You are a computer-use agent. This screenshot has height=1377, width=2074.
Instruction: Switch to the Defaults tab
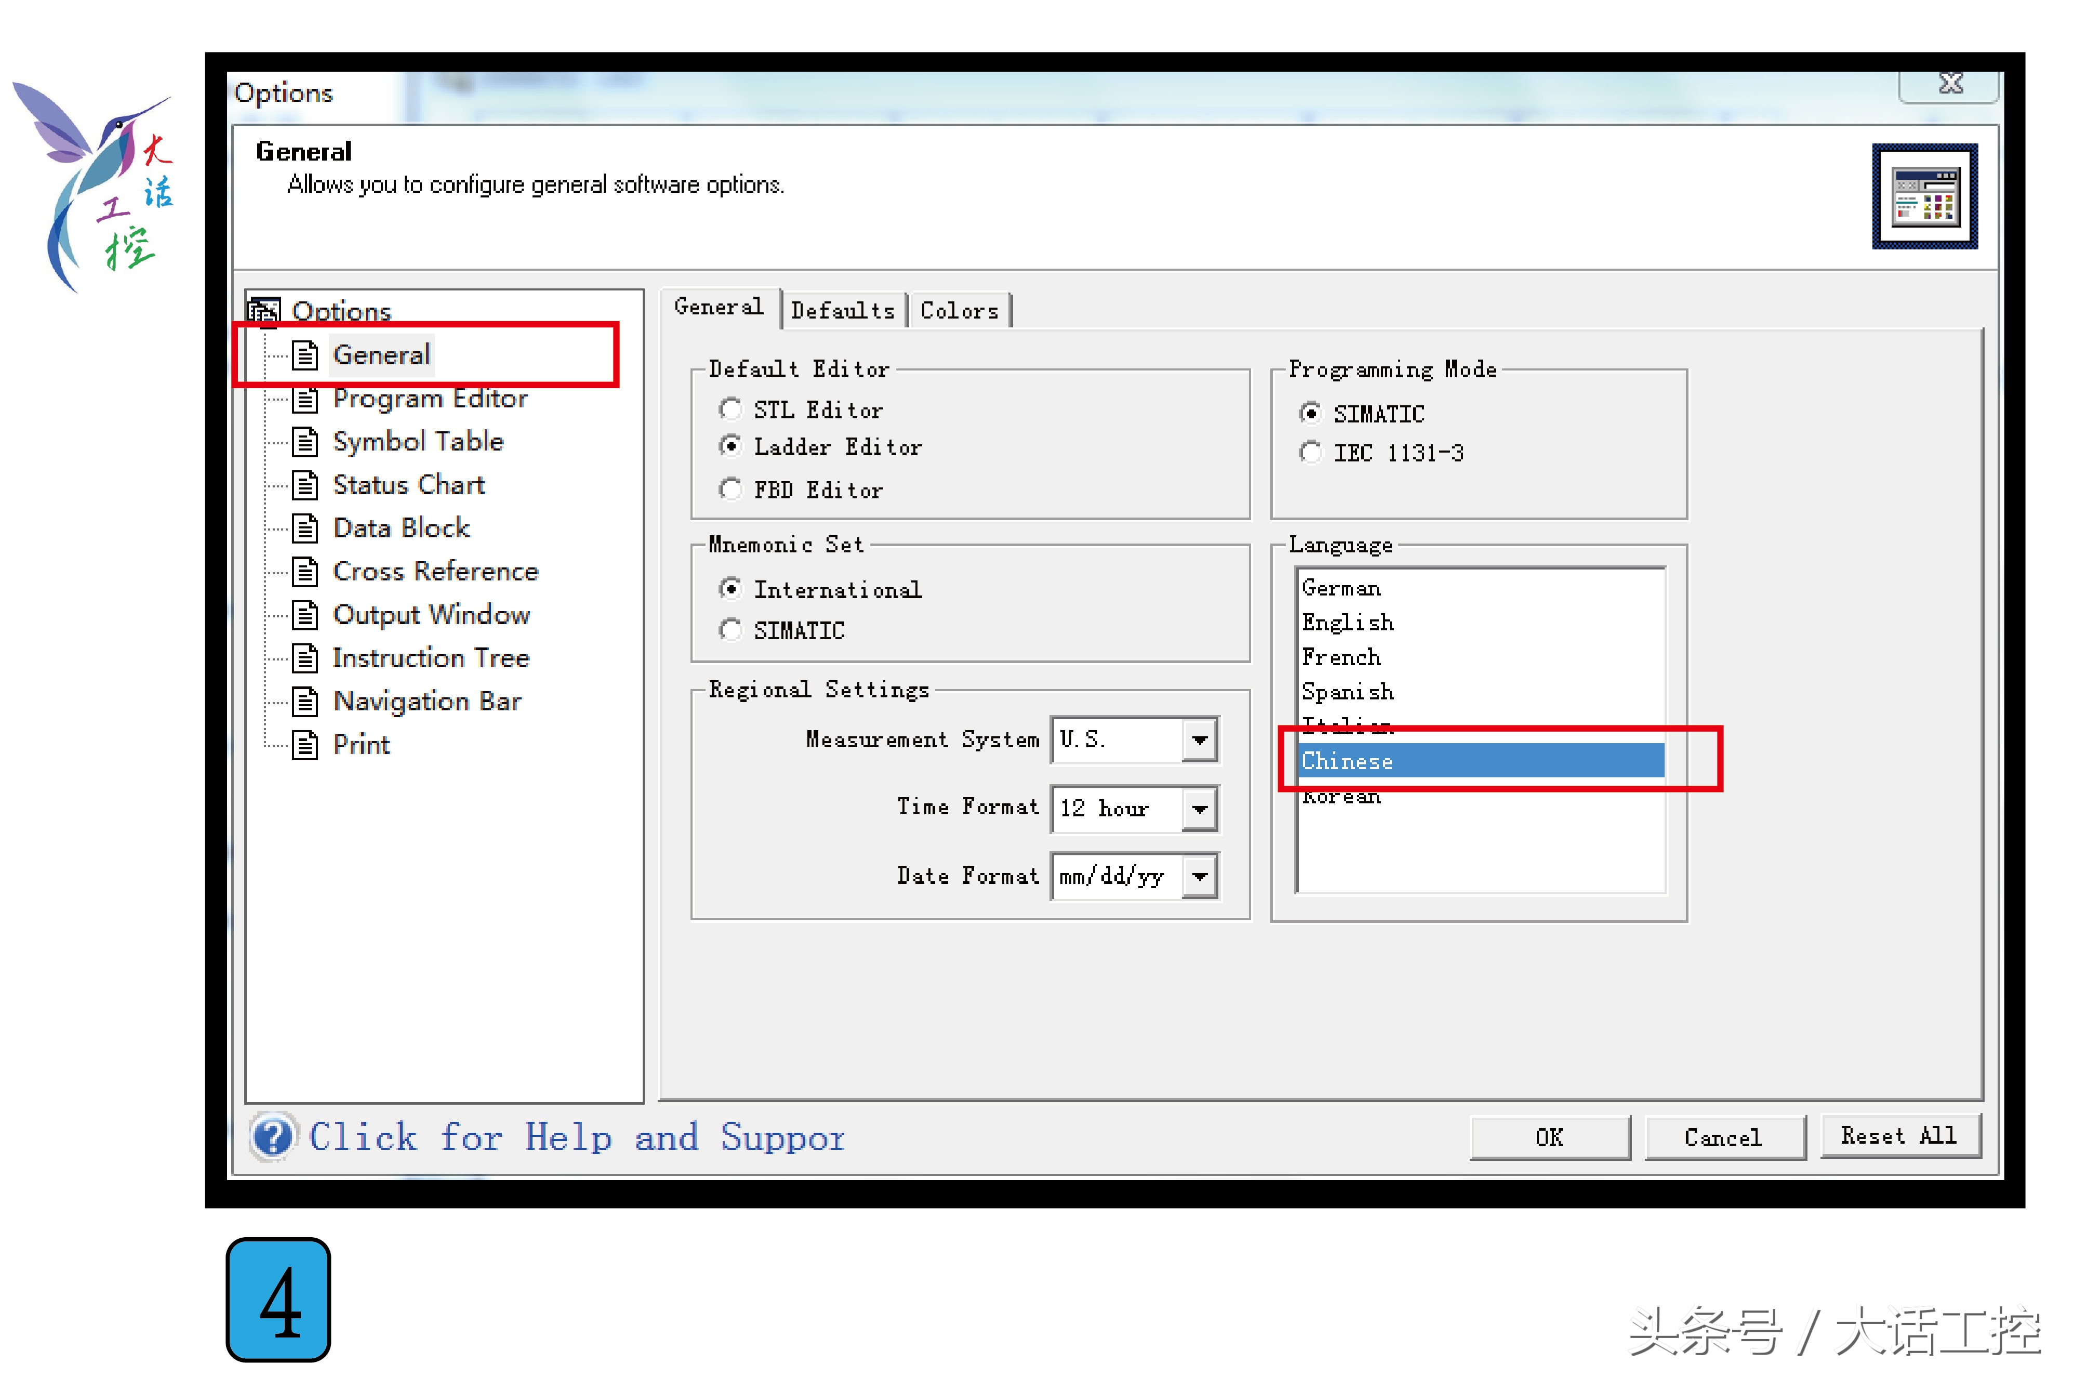(x=842, y=311)
